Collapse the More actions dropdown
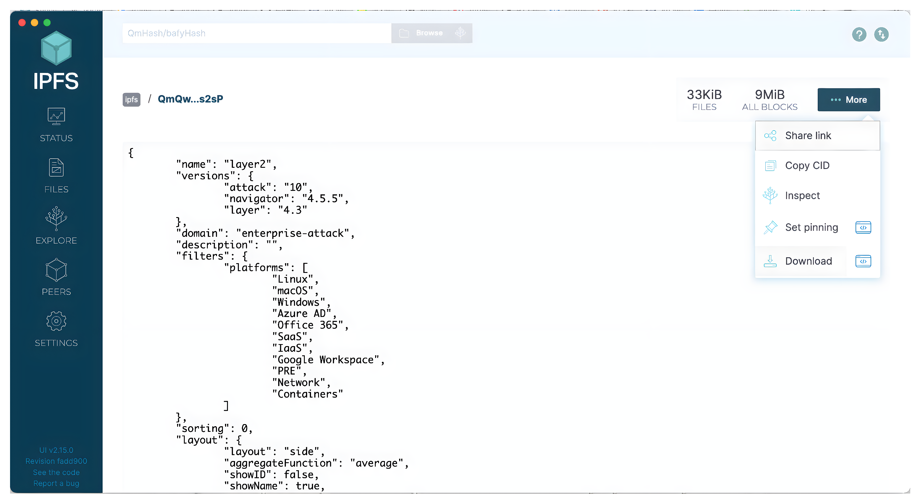Viewport: 920px width, 503px height. coord(848,100)
